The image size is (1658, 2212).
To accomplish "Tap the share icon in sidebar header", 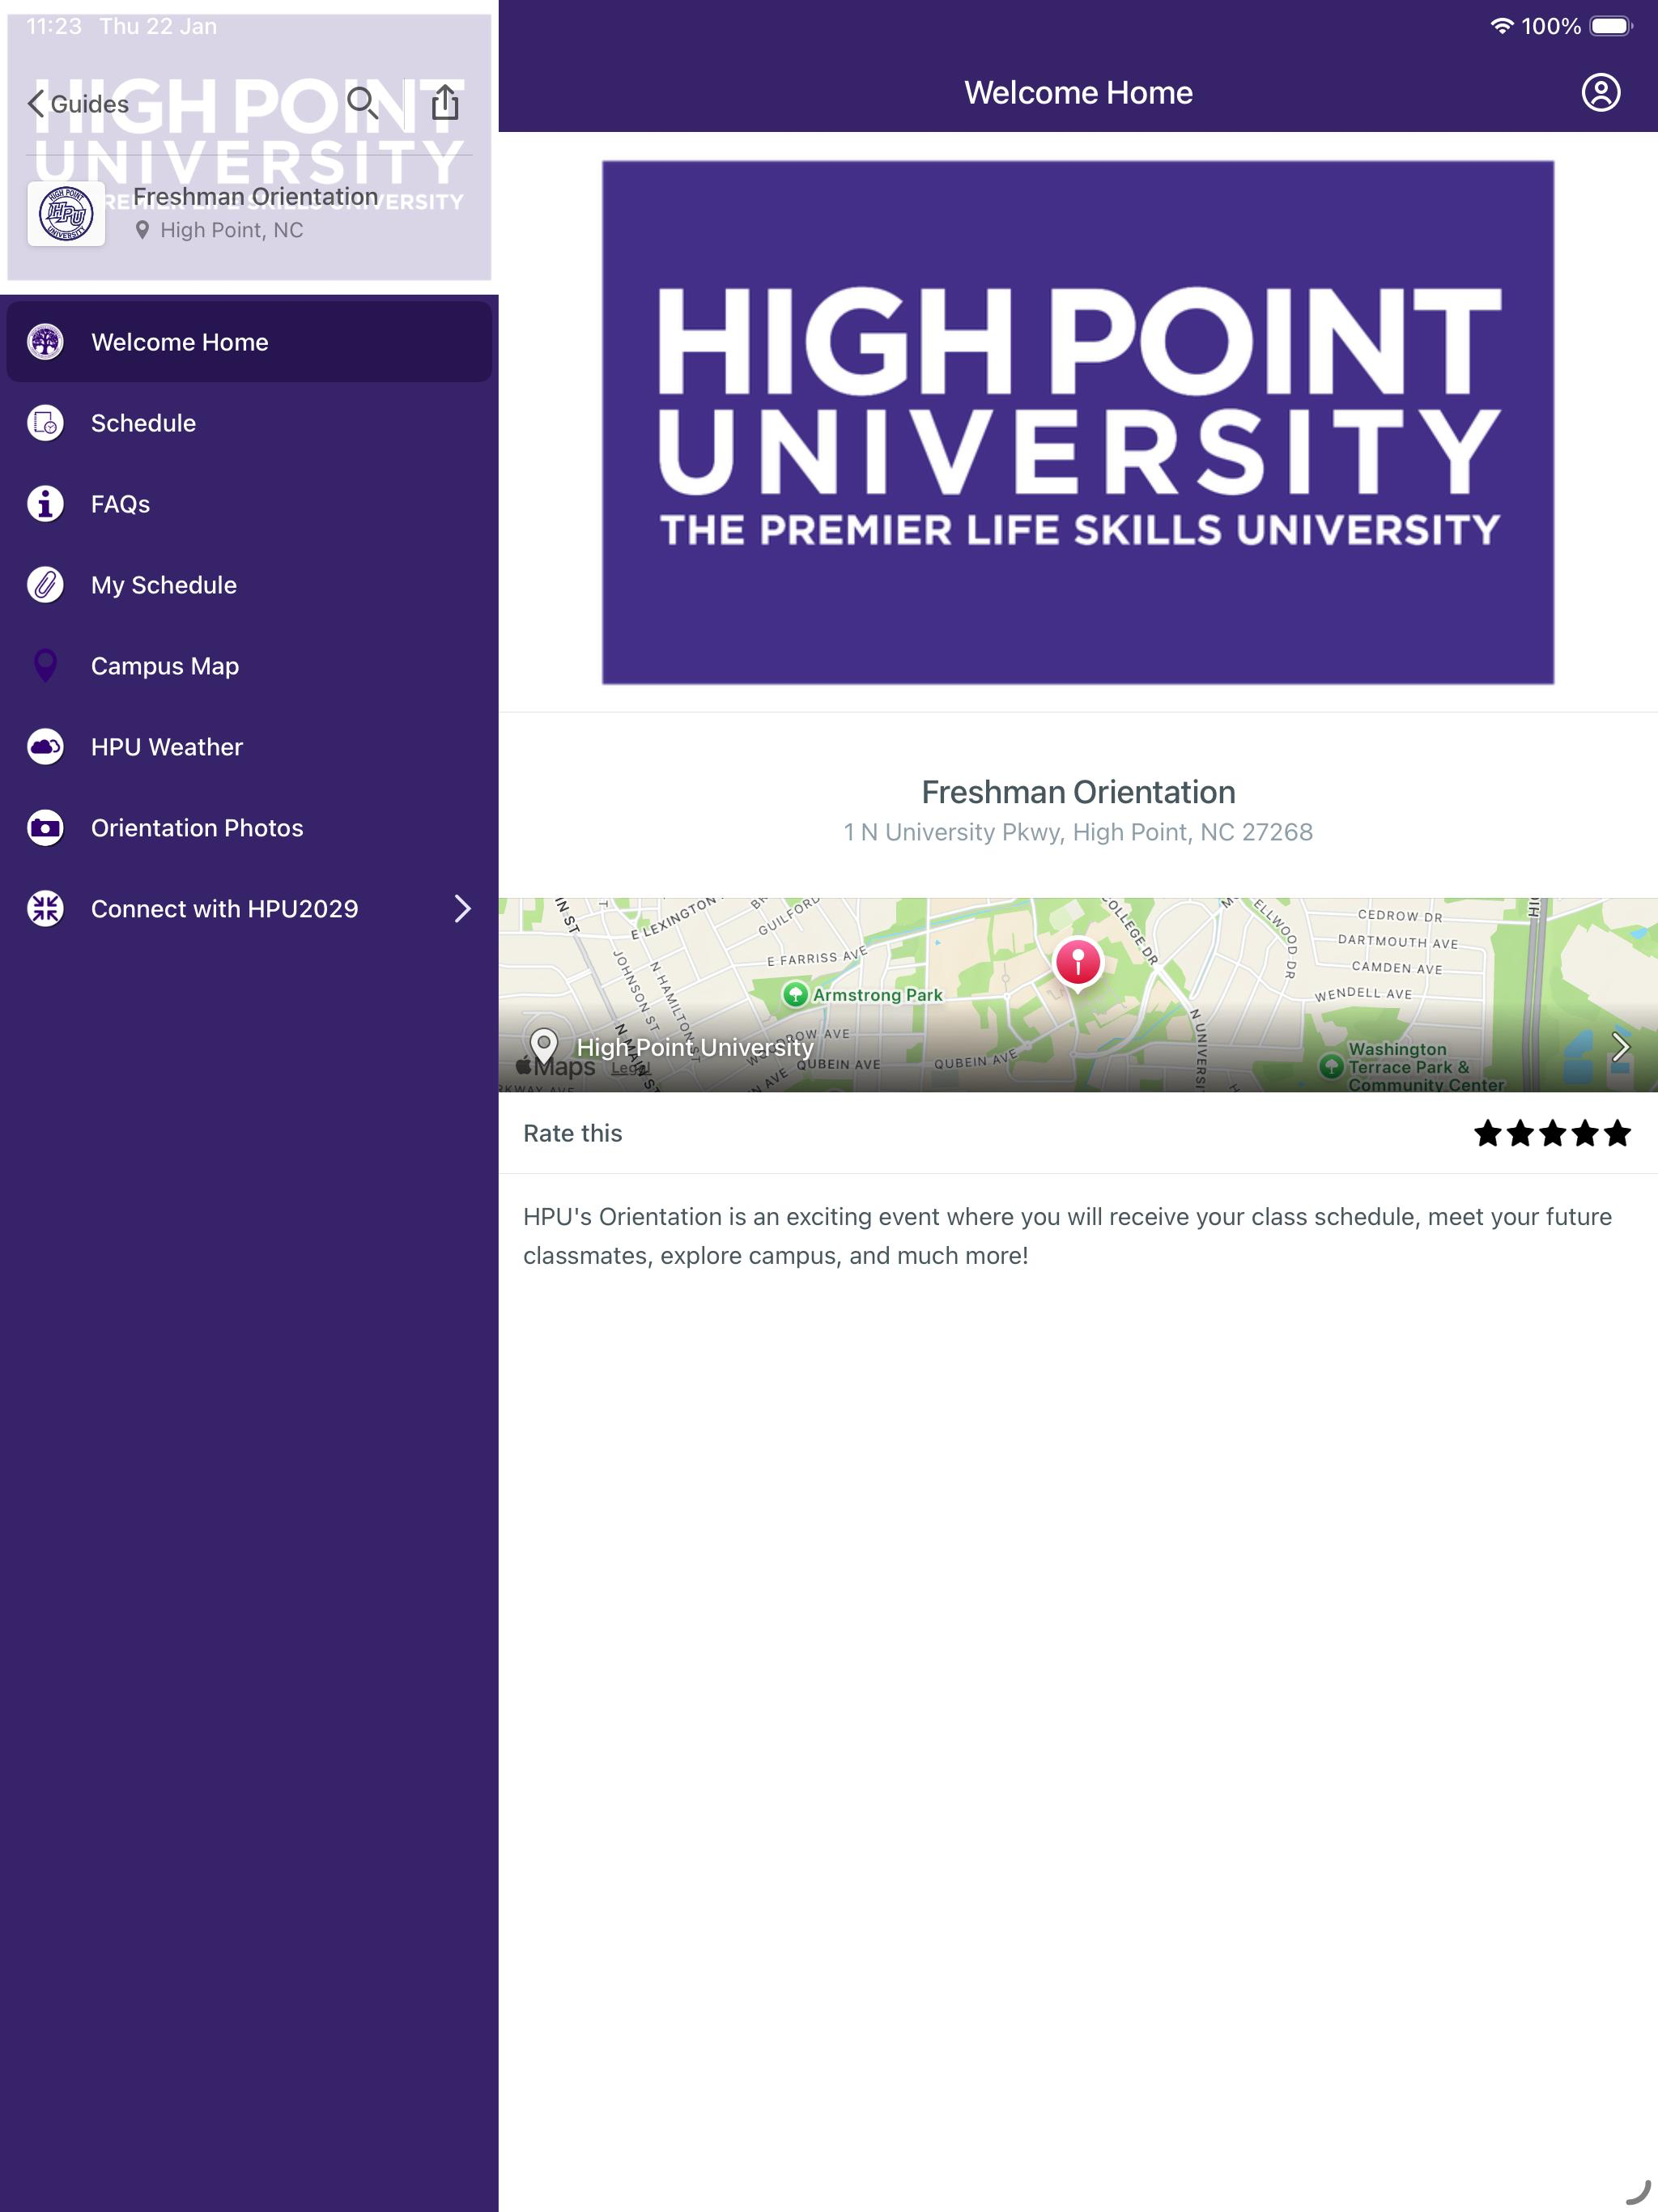I will pos(445,103).
